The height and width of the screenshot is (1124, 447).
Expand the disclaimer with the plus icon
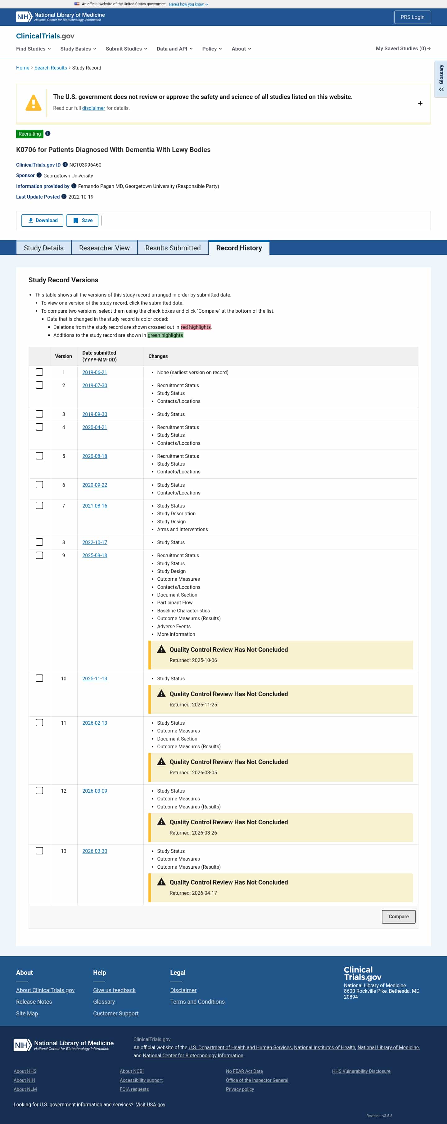(x=420, y=103)
